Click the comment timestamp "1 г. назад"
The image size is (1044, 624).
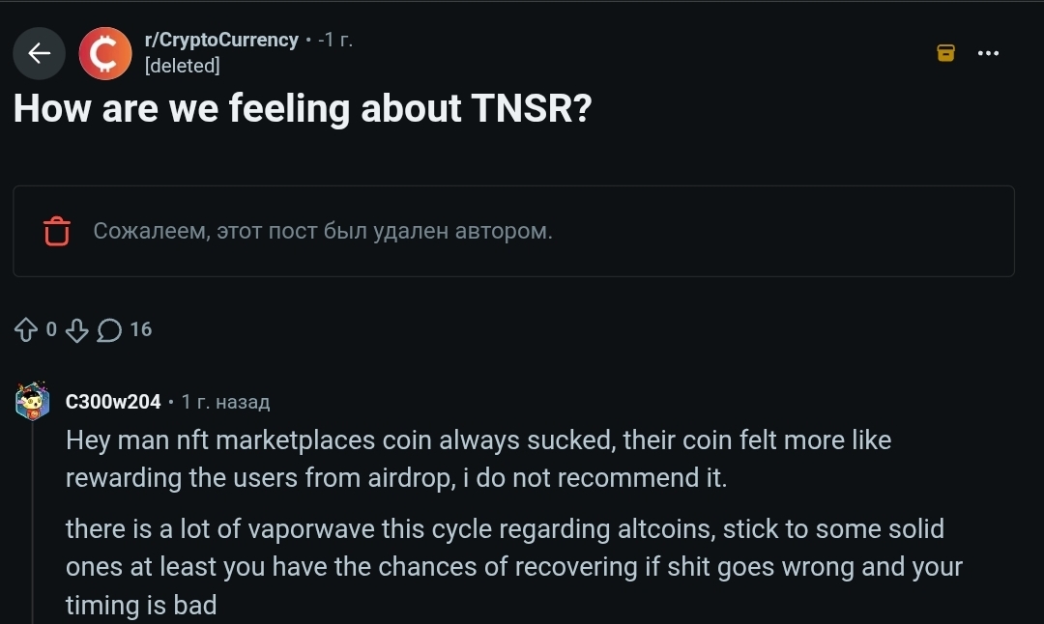click(x=225, y=402)
